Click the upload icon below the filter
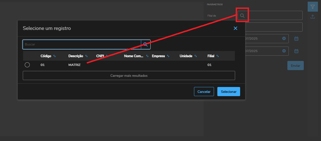This screenshot has width=321, height=141. 313,17
